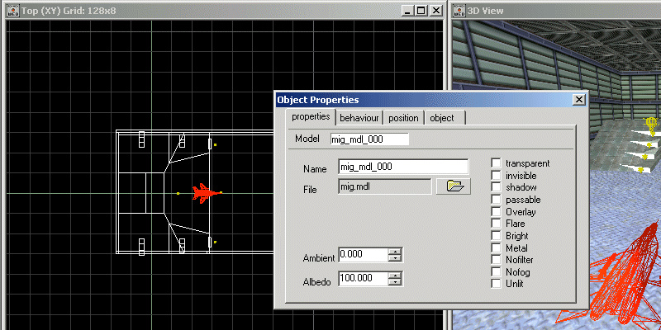The height and width of the screenshot is (330, 661).
Task: Enable the transparent checkbox
Action: [x=496, y=163]
